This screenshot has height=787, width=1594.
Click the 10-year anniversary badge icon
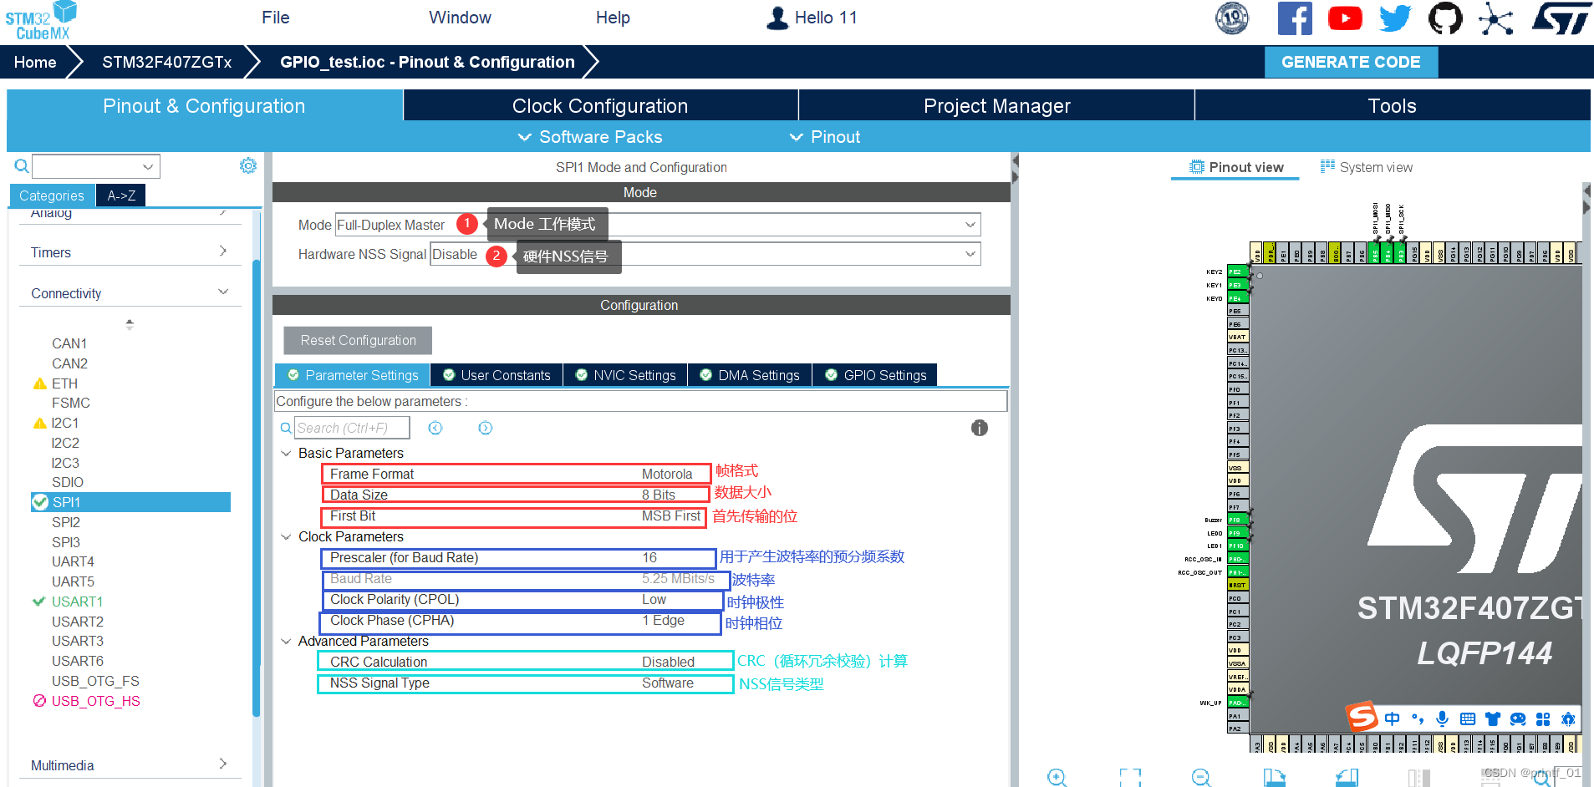[x=1232, y=18]
